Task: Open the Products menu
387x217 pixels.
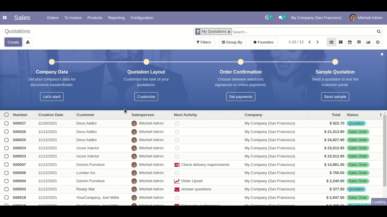Action: coord(95,18)
